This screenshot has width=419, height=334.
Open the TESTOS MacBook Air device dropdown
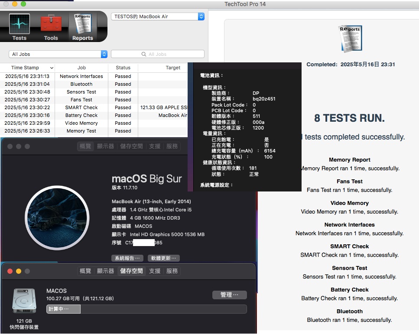click(x=158, y=16)
